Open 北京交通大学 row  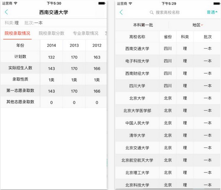point(168,147)
